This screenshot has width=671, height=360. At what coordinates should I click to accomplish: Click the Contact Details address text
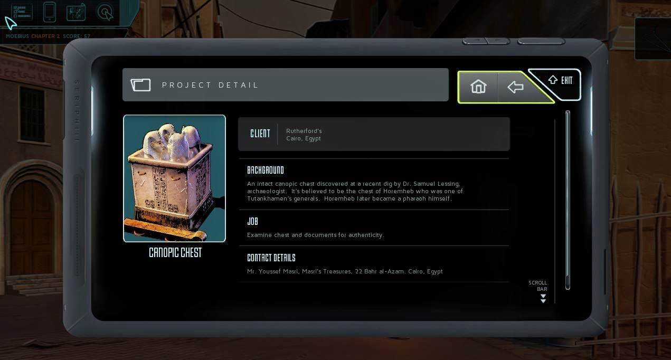point(345,271)
